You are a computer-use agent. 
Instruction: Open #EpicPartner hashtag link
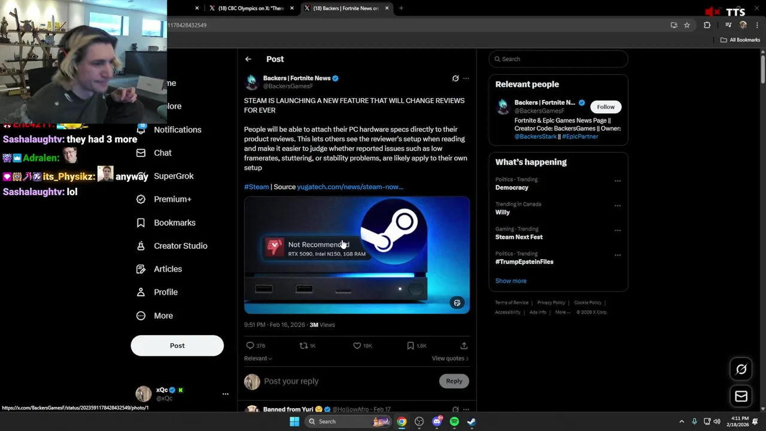tap(580, 136)
